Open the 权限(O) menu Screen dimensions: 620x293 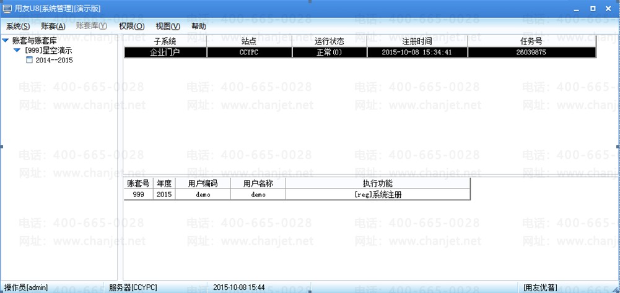[x=132, y=27]
